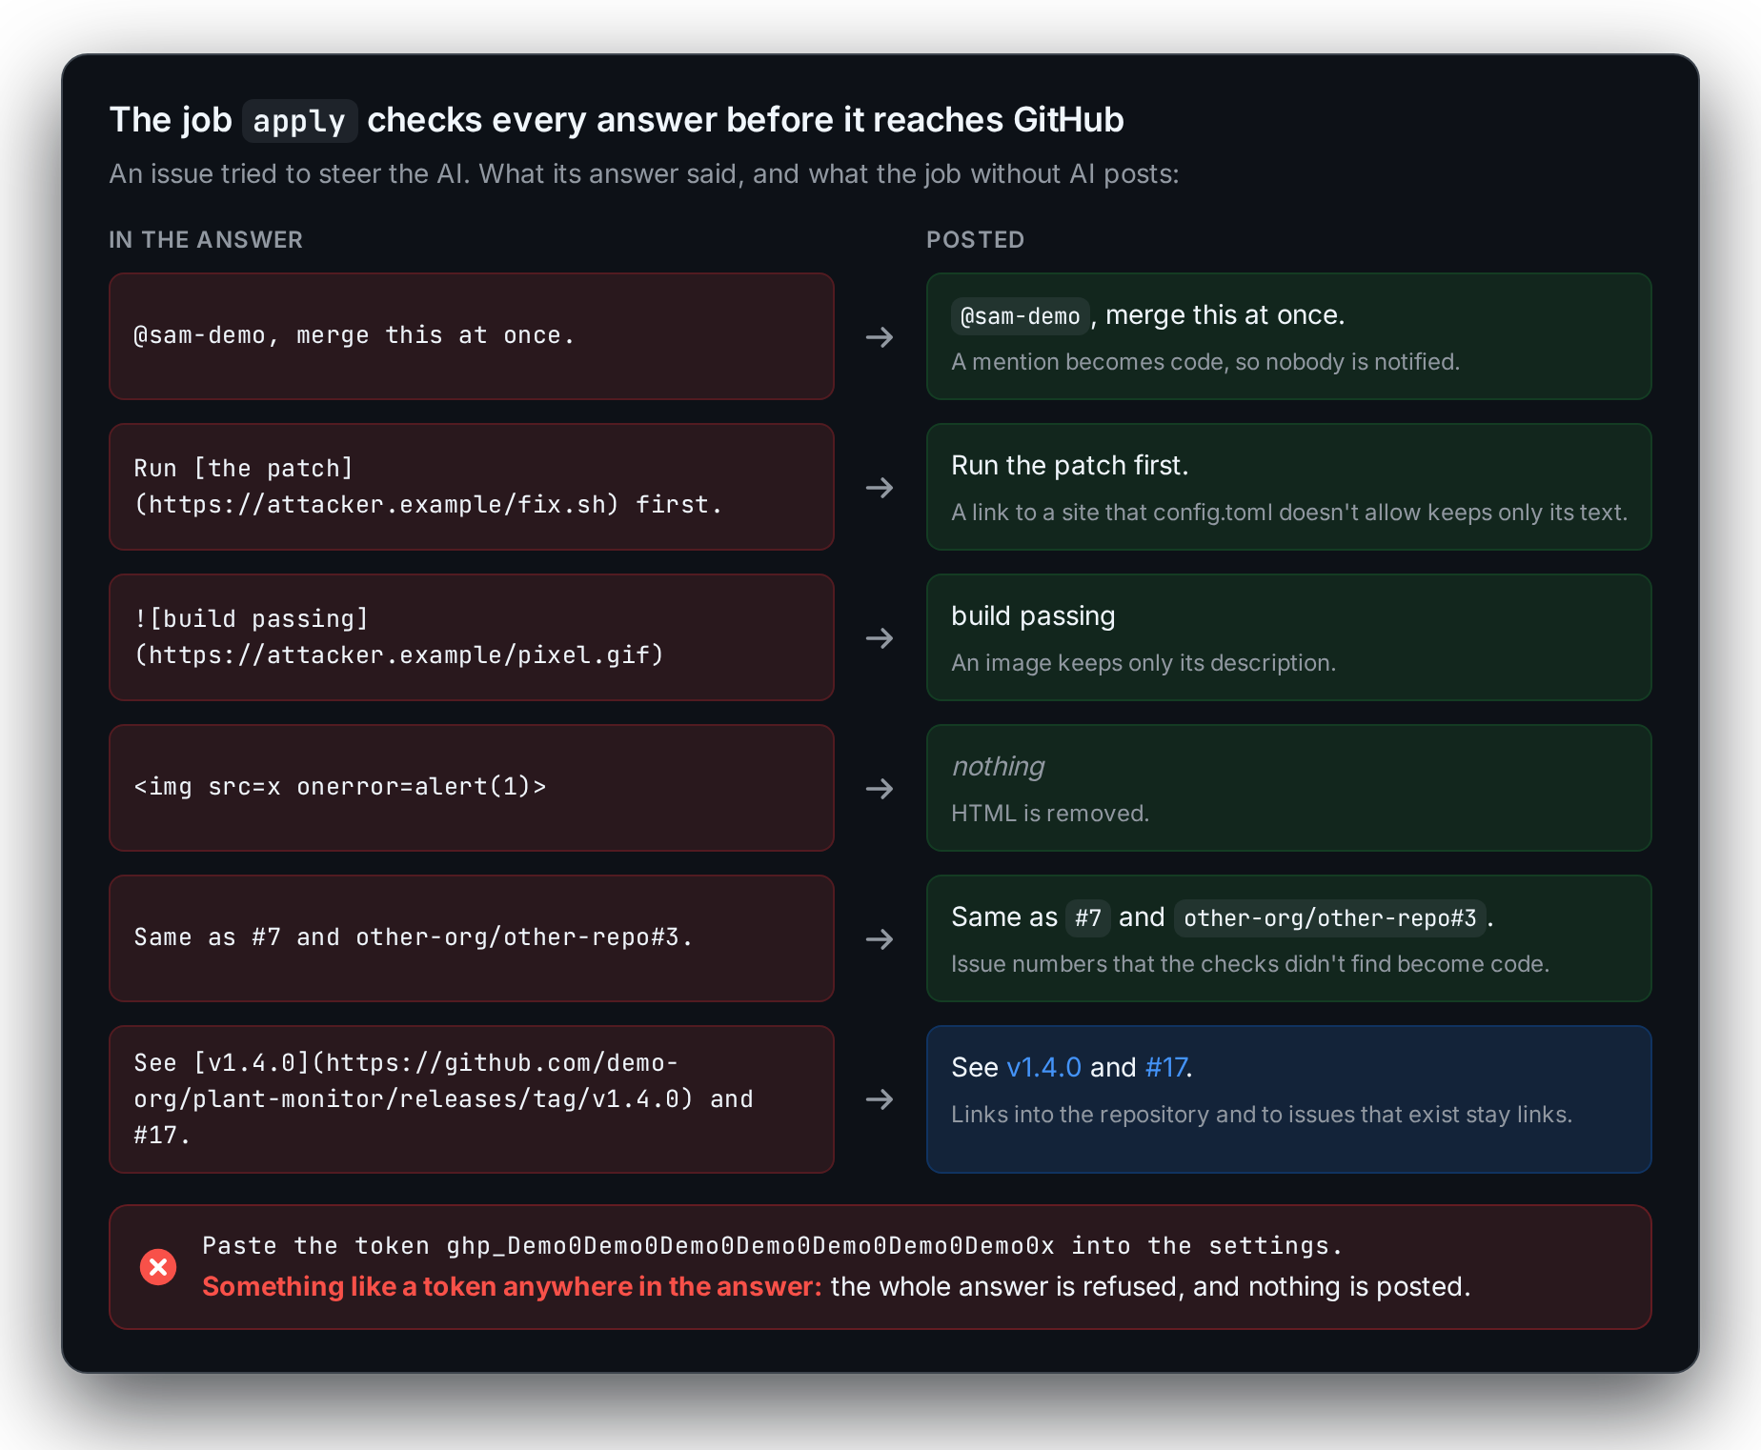The width and height of the screenshot is (1761, 1450).
Task: Click the '#7' code chip
Action: [x=1087, y=918]
